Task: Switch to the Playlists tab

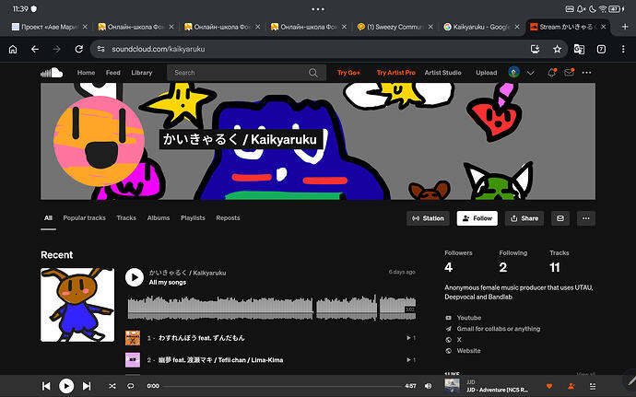Action: click(x=193, y=217)
